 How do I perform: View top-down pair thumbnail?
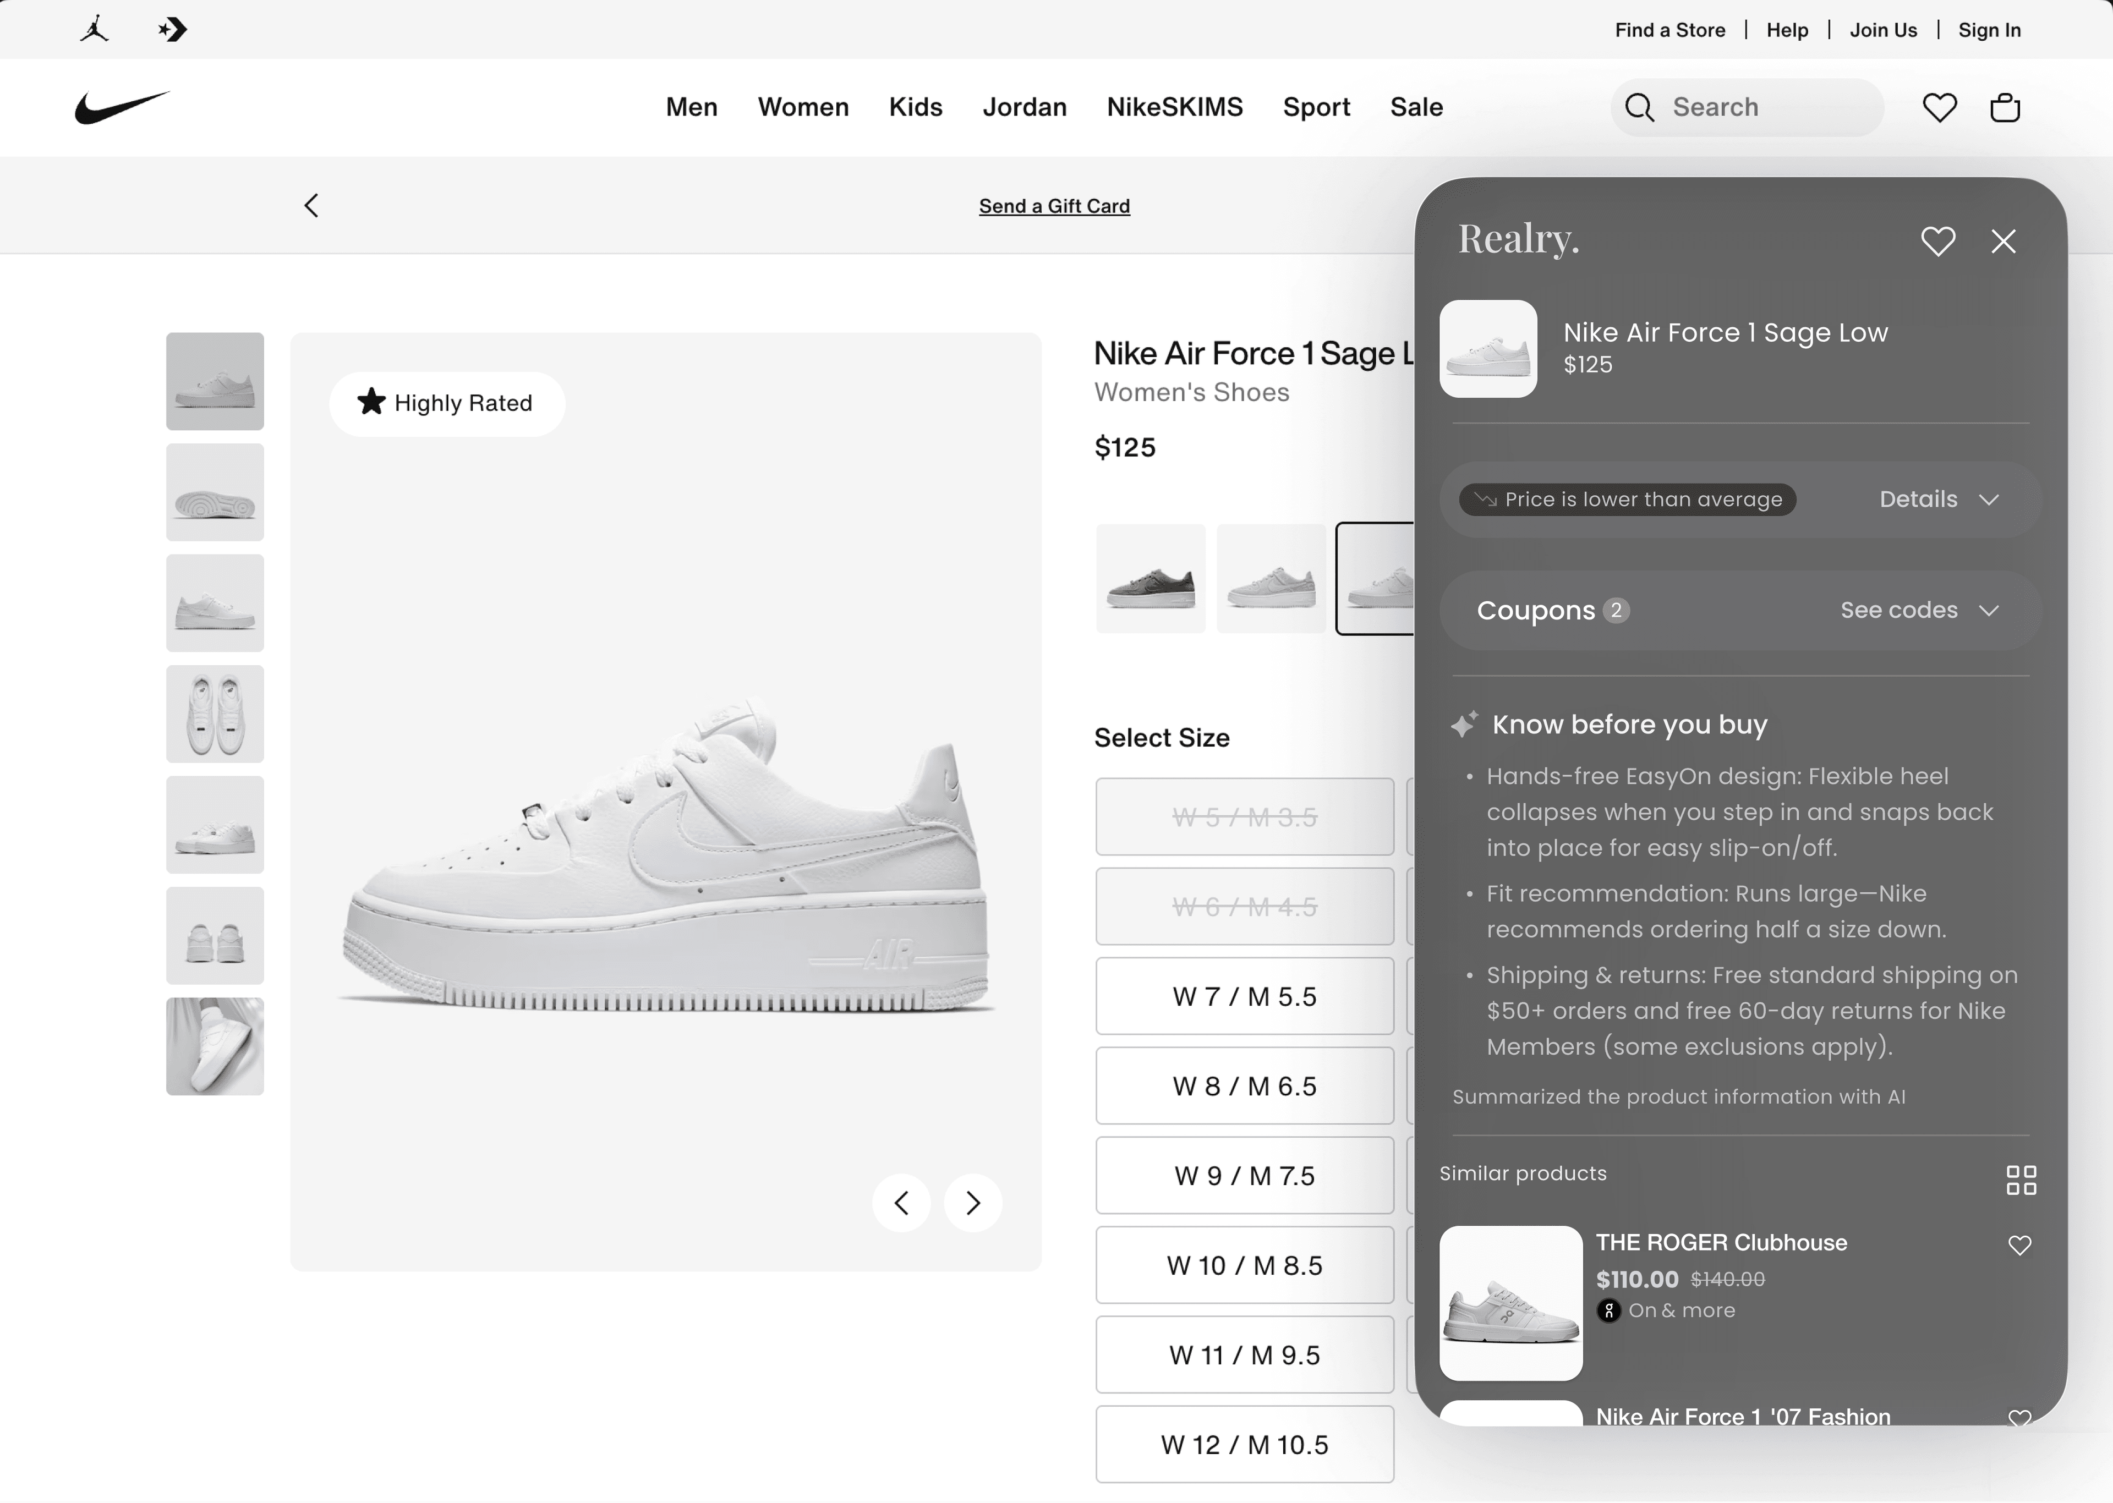[215, 715]
